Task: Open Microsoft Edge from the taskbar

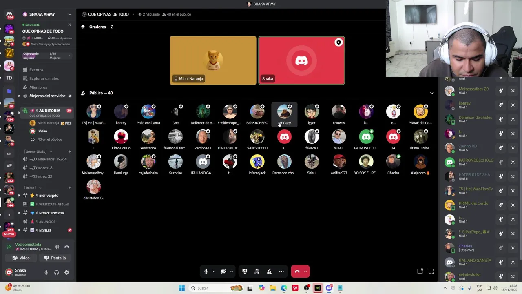Action: (284, 288)
